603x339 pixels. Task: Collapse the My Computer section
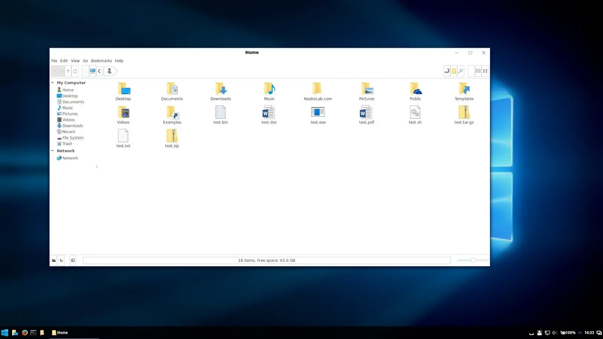(52, 82)
